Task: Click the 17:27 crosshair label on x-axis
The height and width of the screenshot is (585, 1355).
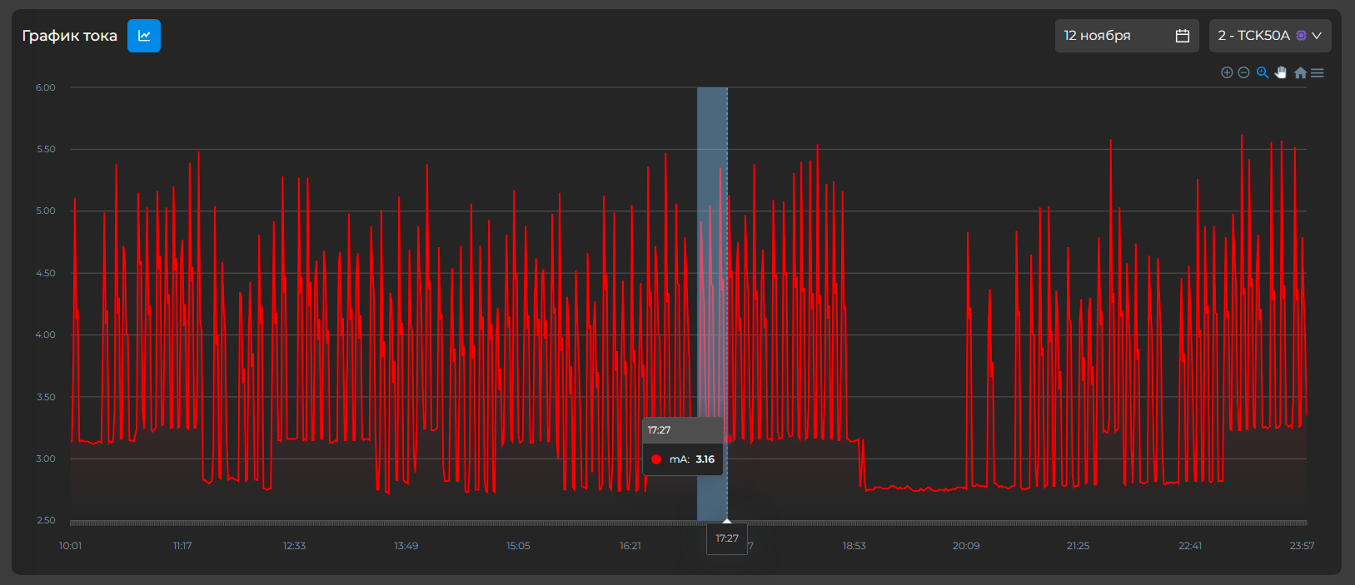Action: [x=727, y=538]
